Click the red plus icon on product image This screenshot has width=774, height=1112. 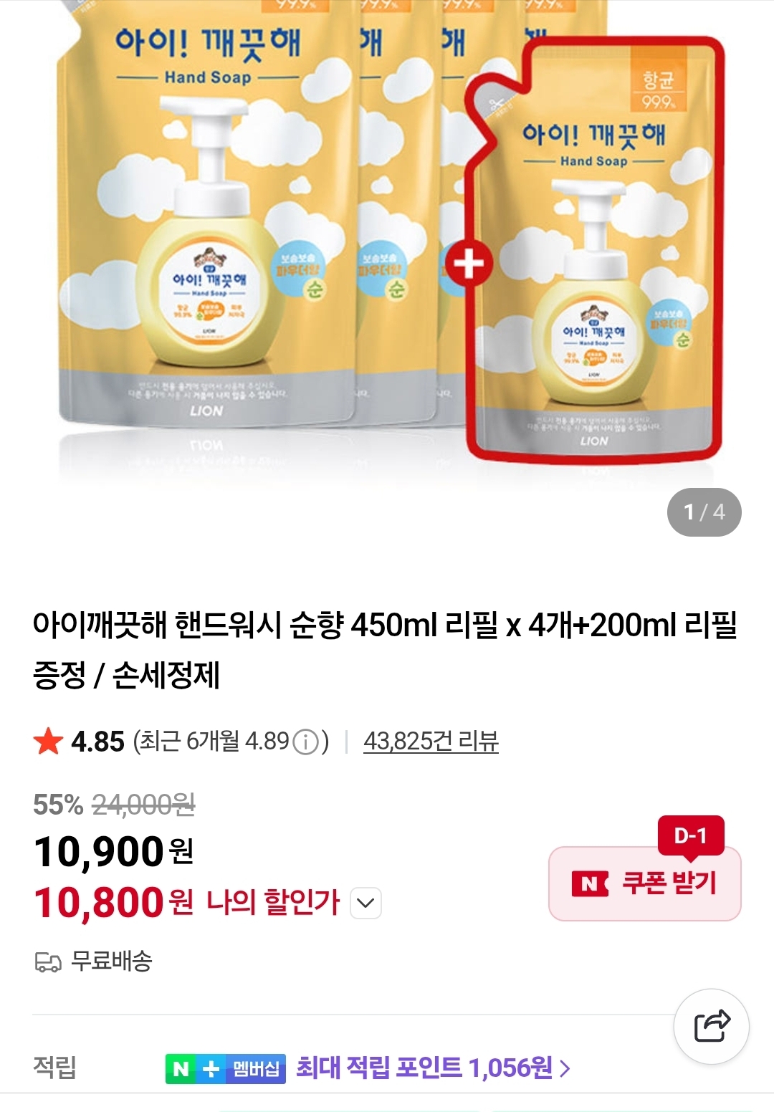click(469, 264)
